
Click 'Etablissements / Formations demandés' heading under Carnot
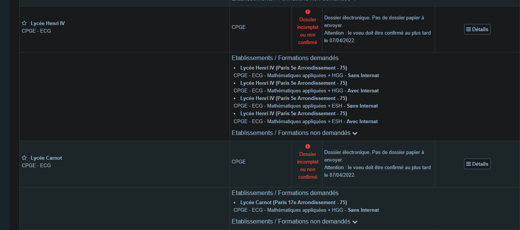285,193
